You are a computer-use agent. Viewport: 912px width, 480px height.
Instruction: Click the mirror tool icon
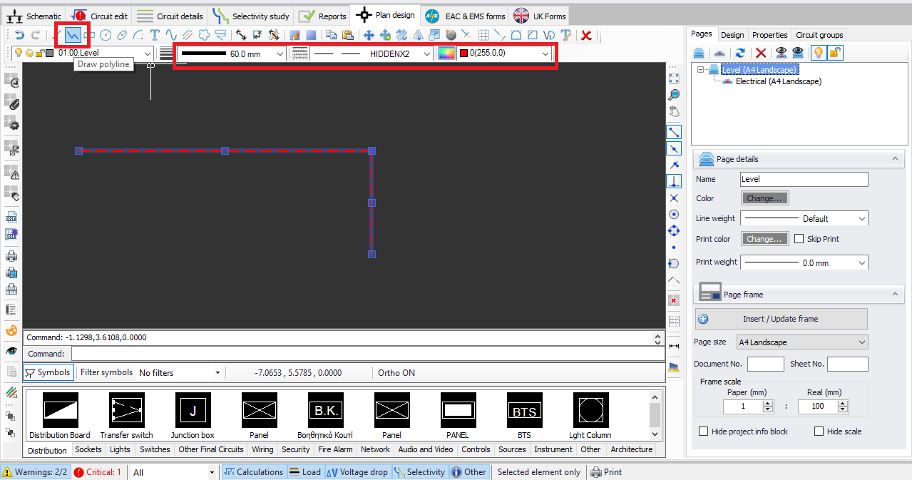(418, 34)
